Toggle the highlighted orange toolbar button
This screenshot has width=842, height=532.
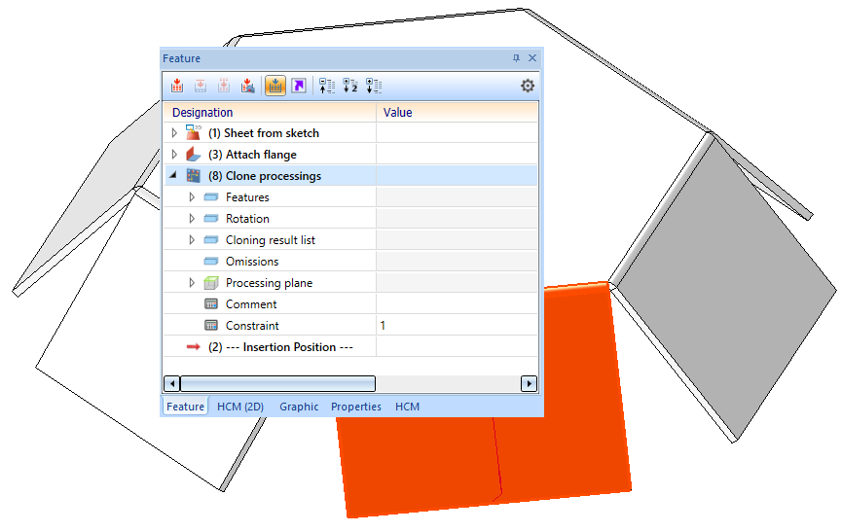(275, 86)
